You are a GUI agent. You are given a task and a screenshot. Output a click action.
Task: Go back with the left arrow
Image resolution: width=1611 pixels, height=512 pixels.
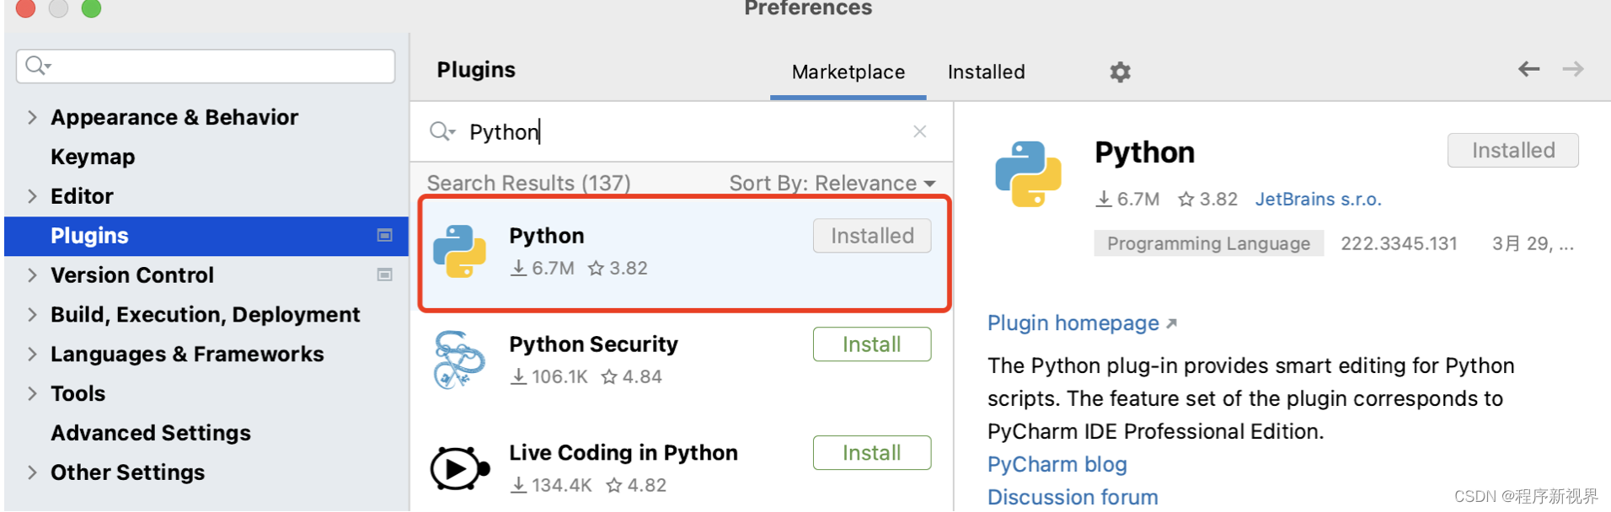(x=1528, y=69)
